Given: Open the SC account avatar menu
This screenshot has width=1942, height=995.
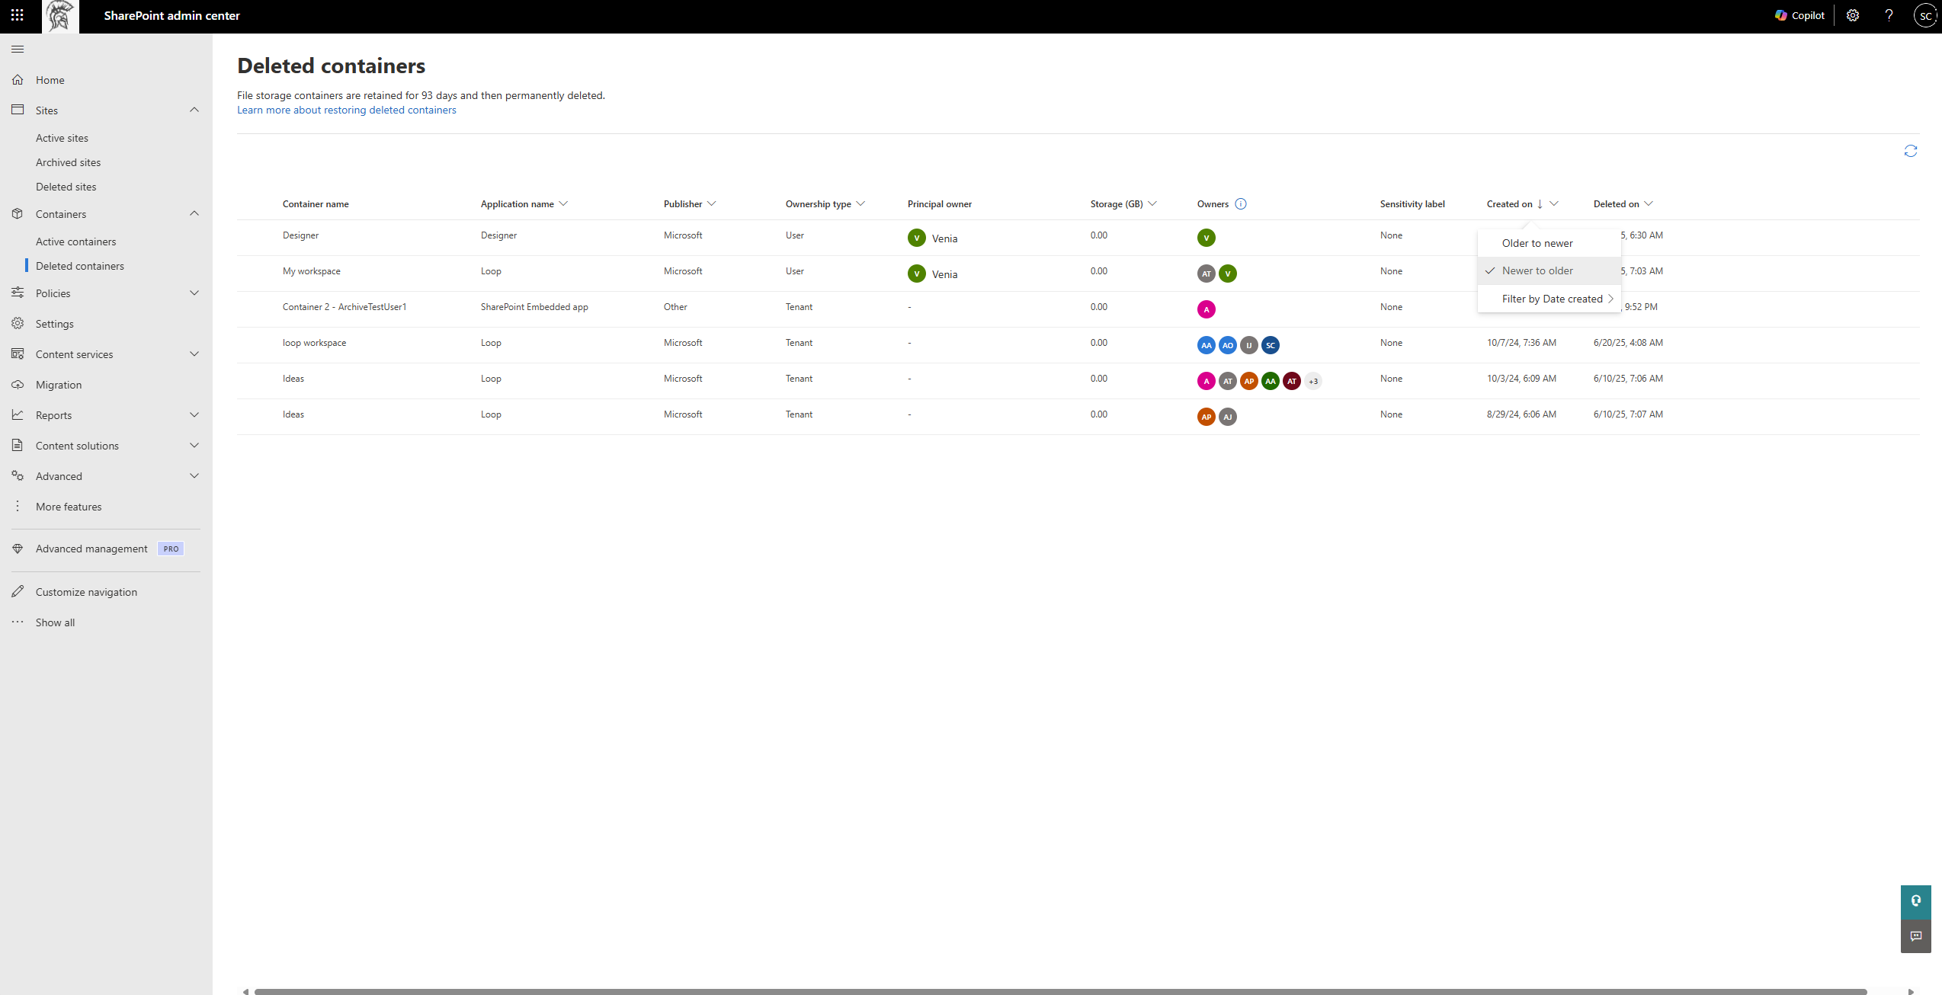Looking at the screenshot, I should 1924,15.
